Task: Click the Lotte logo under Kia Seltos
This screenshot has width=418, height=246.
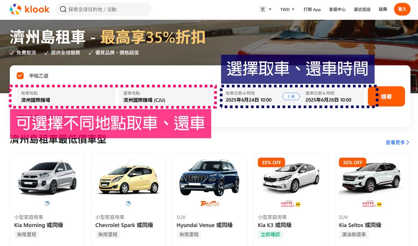Action: click(372, 204)
